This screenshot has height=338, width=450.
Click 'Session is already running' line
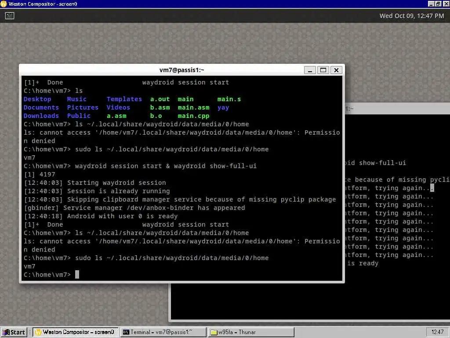[x=97, y=191]
